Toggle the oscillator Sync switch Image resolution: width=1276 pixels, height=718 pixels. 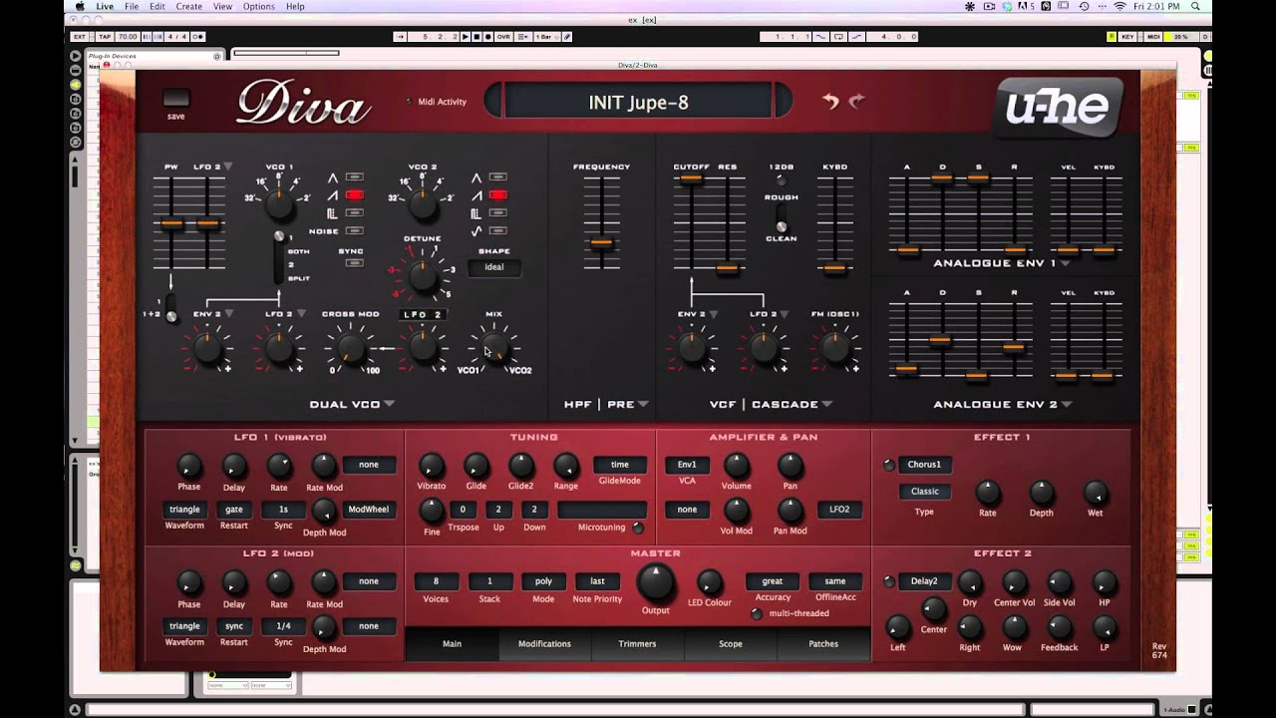(x=354, y=265)
